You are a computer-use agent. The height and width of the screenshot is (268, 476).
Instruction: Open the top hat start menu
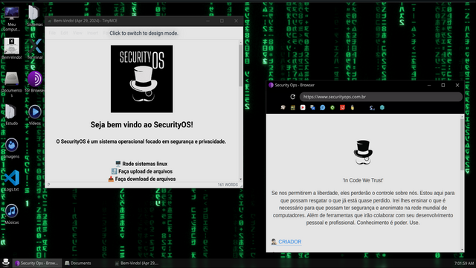6,263
